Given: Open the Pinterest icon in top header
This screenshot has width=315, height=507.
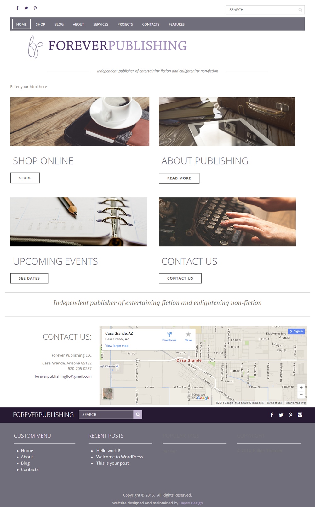Looking at the screenshot, I should (35, 8).
